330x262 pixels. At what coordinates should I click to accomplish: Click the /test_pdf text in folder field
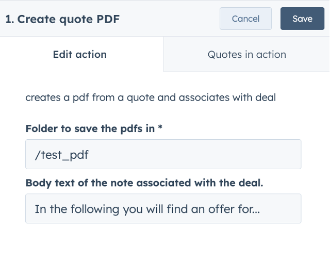[61, 154]
